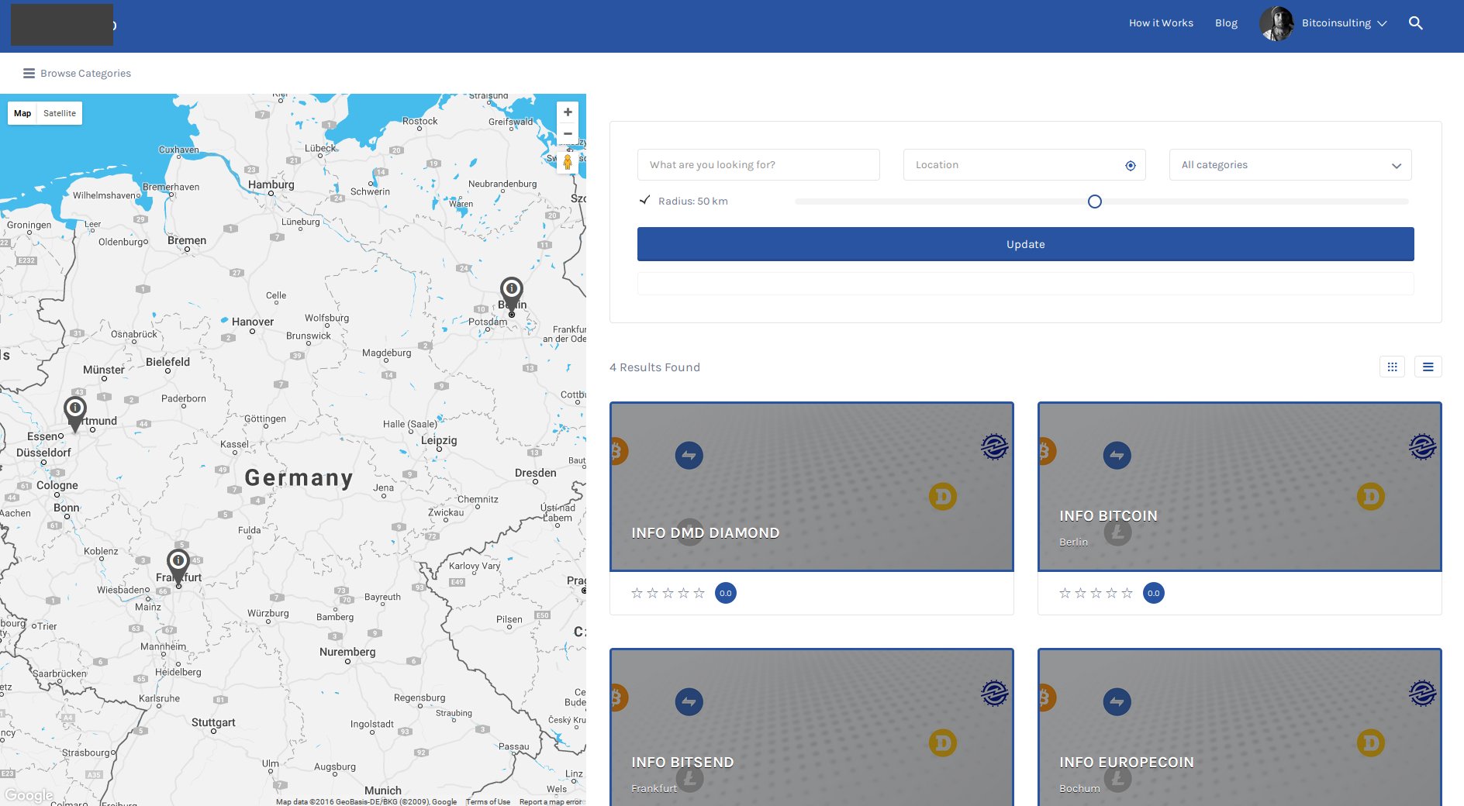Open map Terms of Use link
Image resolution: width=1464 pixels, height=806 pixels.
click(488, 801)
